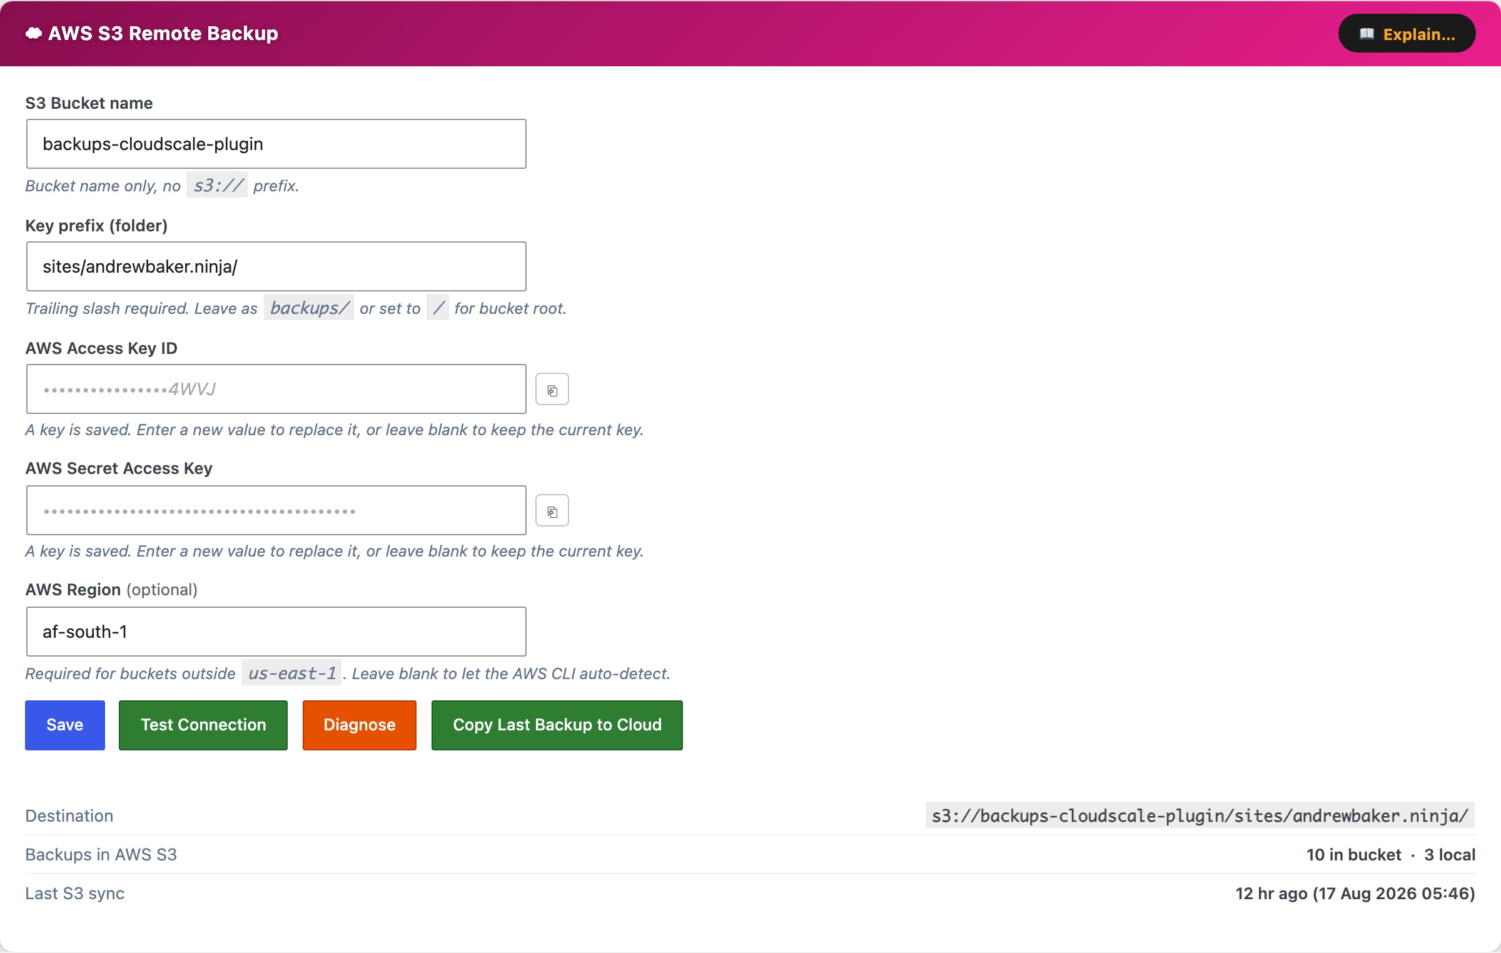The image size is (1501, 953).
Task: Click the 'us-east-1' code hint
Action: 291,673
